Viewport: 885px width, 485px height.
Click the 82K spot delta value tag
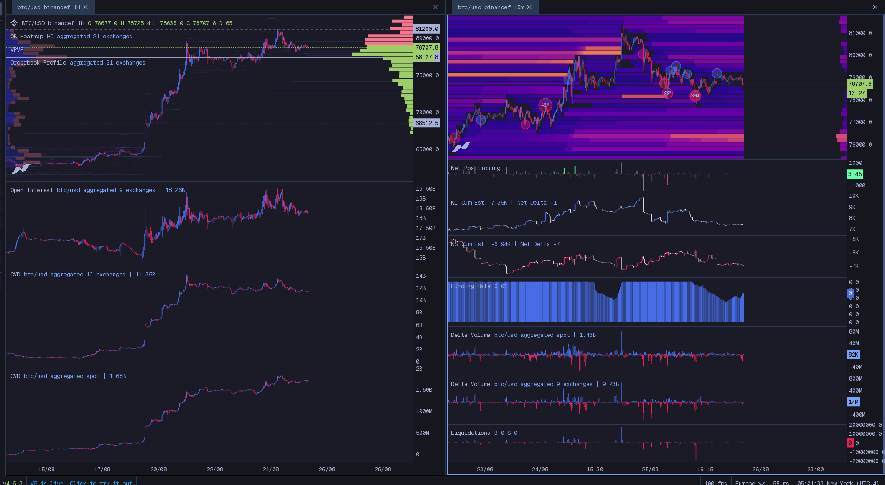point(854,355)
